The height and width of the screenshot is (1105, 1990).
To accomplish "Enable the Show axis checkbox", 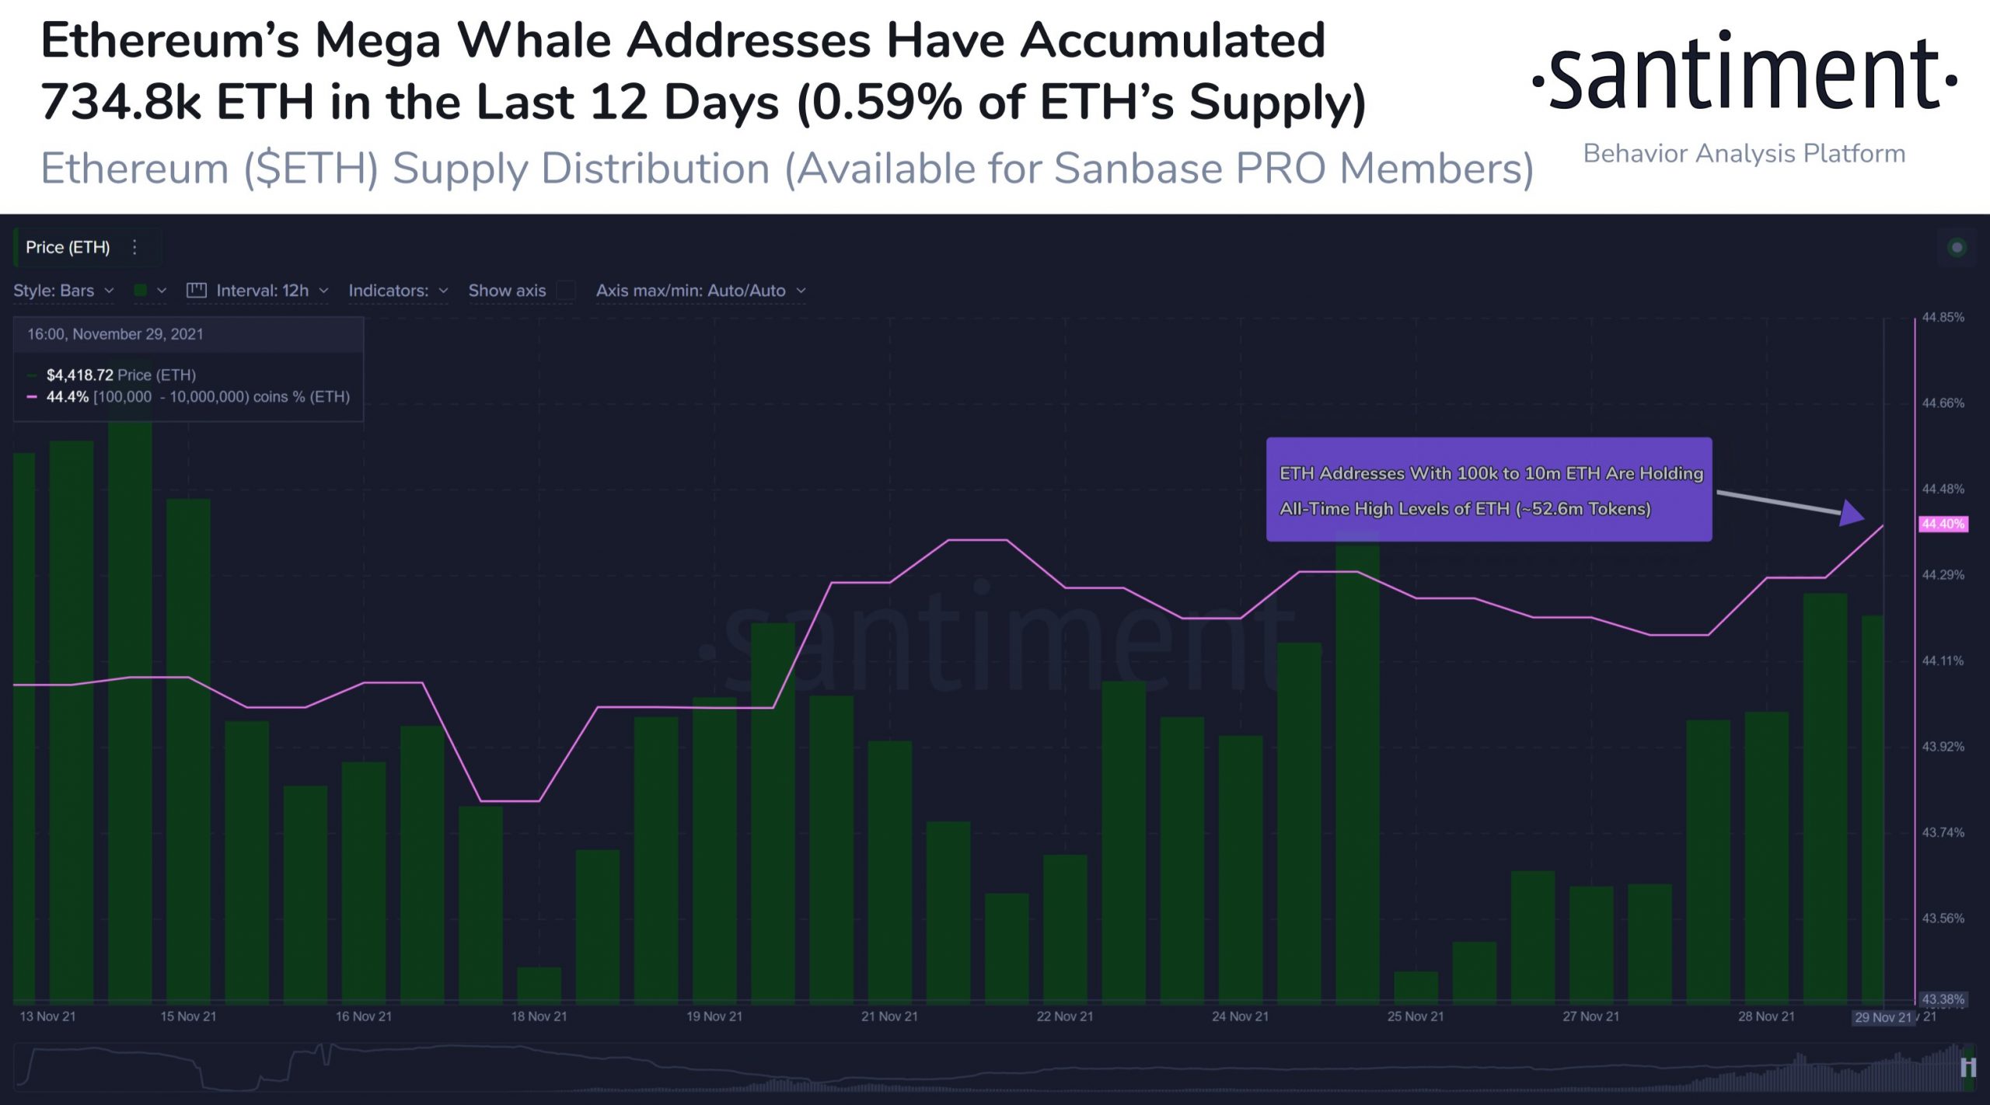I will click(567, 291).
